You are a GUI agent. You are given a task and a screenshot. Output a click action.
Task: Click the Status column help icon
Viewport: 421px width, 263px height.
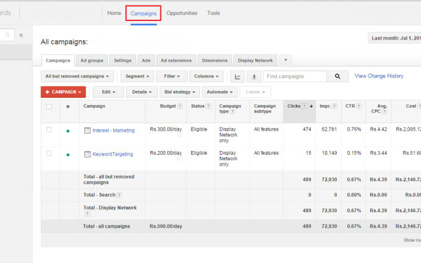coord(209,106)
